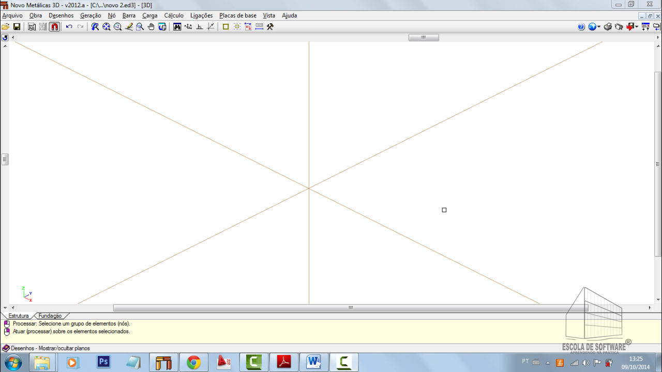Click the save floppy disk icon
662x372 pixels.
pos(17,27)
